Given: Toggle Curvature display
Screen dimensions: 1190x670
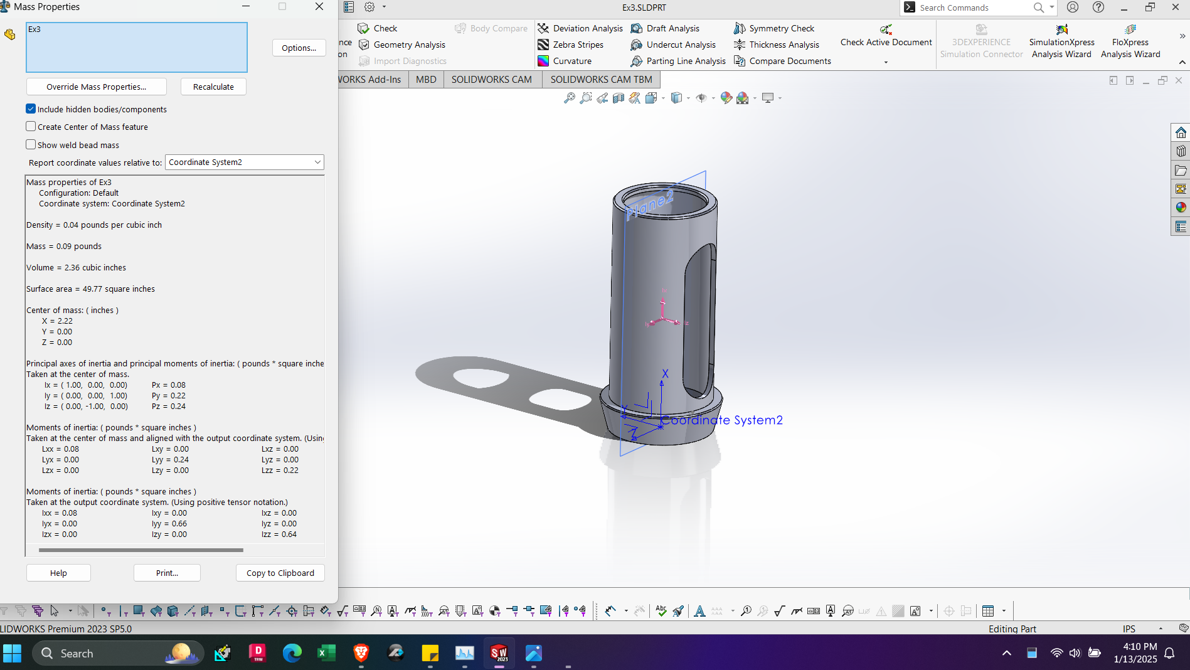Looking at the screenshot, I should tap(565, 61).
